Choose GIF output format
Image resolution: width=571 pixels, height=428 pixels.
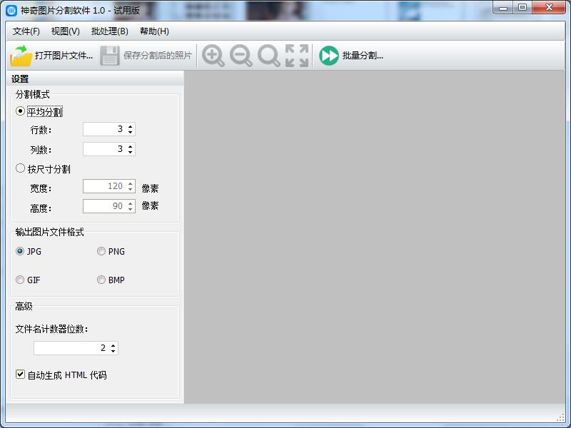20,280
